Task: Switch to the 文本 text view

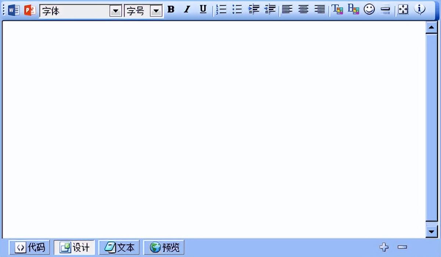Action: (119, 248)
